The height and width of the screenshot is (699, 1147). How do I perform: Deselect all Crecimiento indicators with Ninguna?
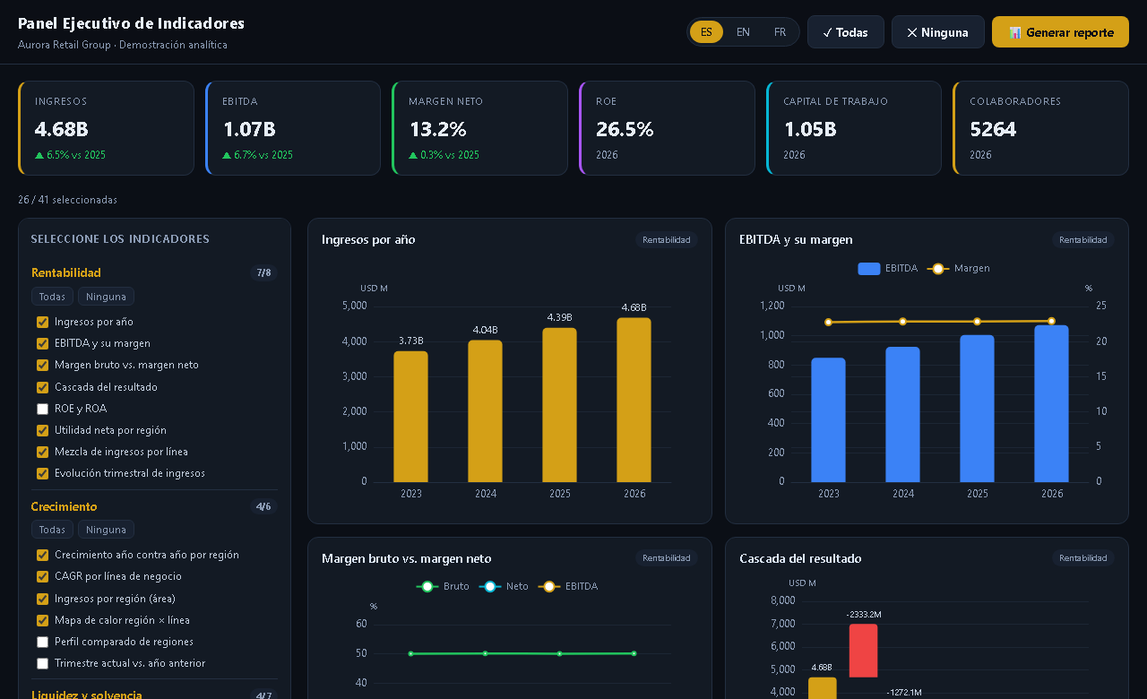106,530
